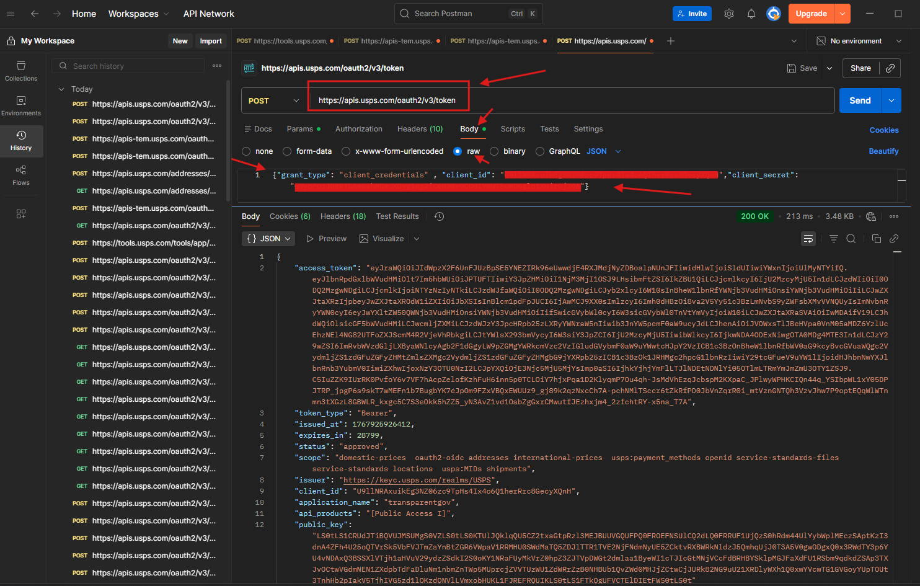
Task: Switch to the Authorization tab
Action: (358, 129)
